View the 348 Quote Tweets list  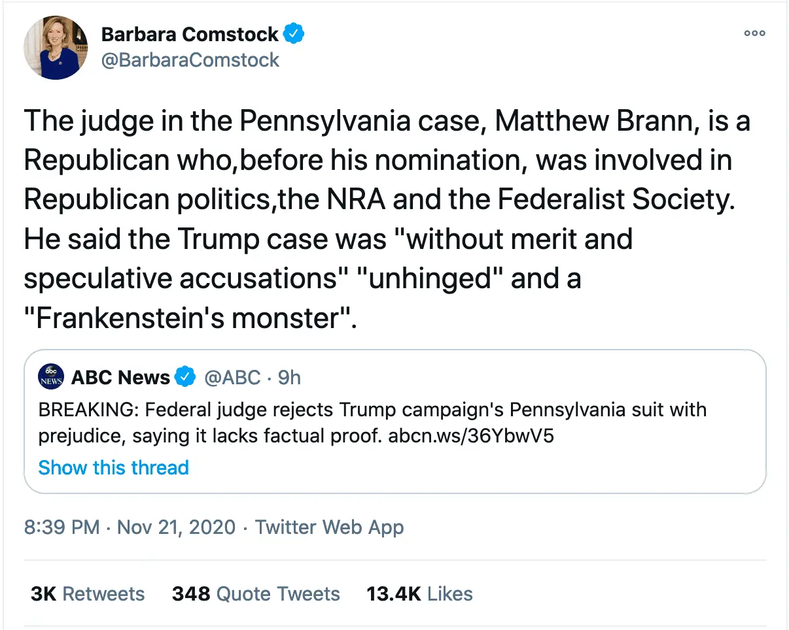(x=256, y=593)
